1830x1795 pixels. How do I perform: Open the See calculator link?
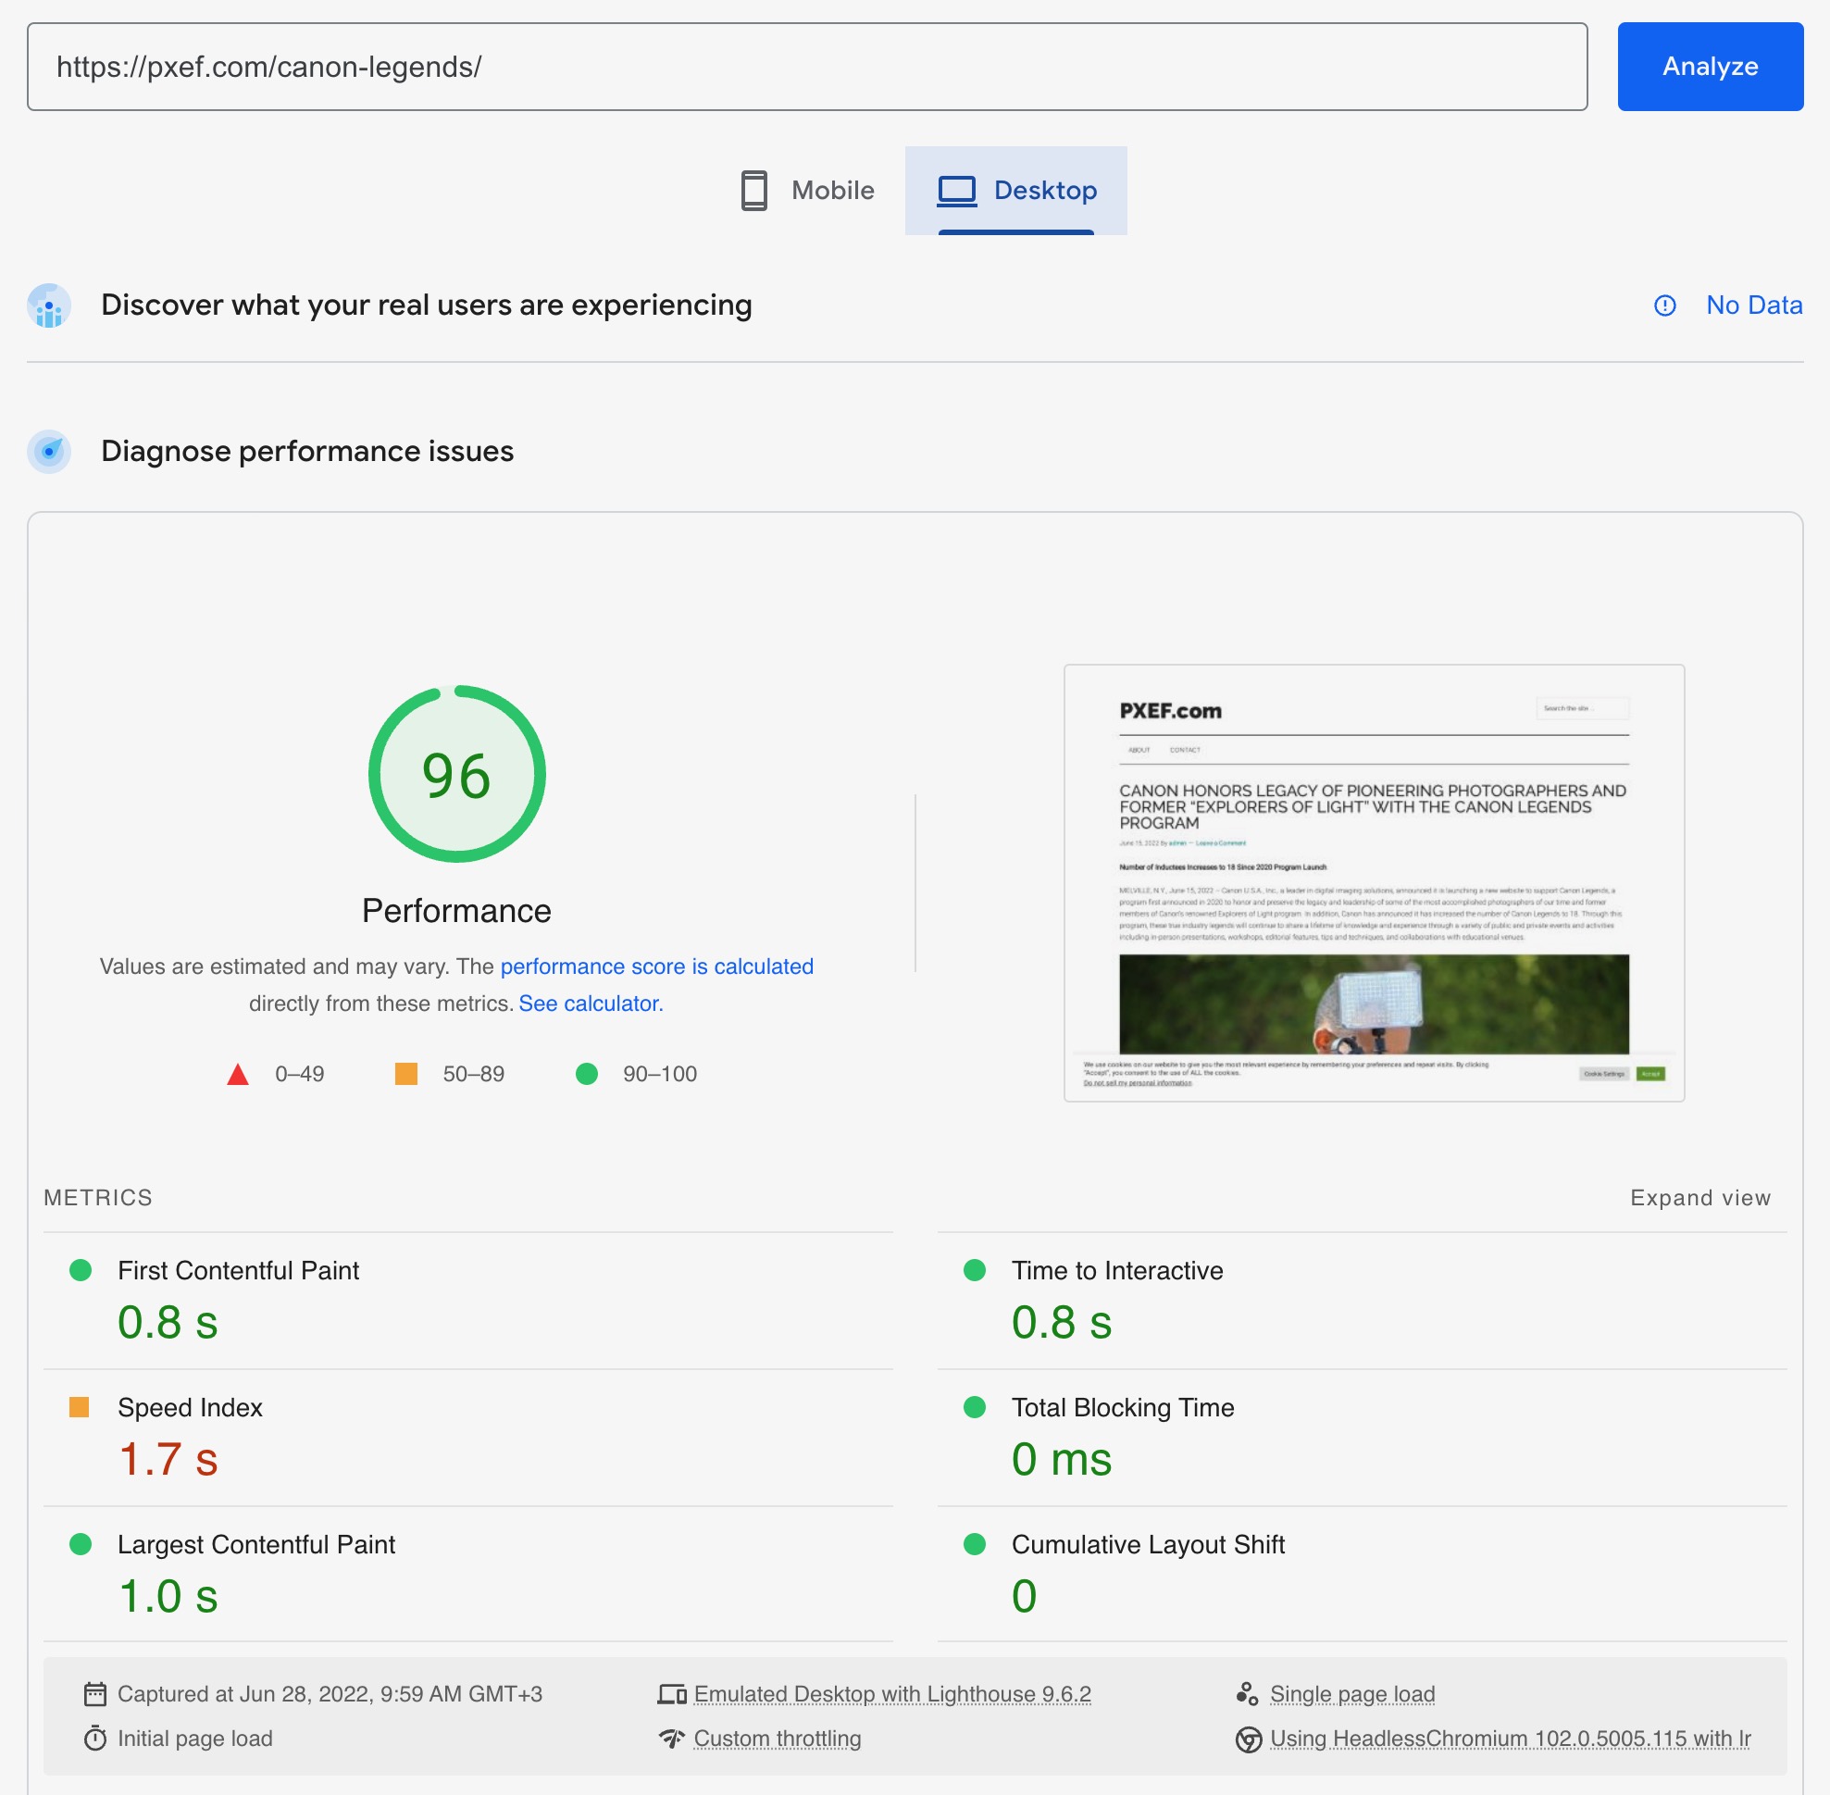coord(591,1003)
